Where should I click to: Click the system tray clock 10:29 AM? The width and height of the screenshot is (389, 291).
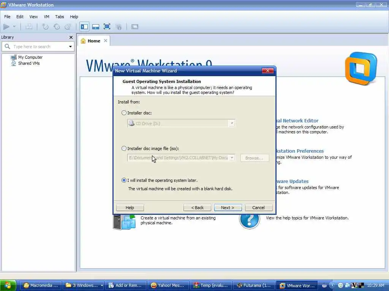pos(376,285)
